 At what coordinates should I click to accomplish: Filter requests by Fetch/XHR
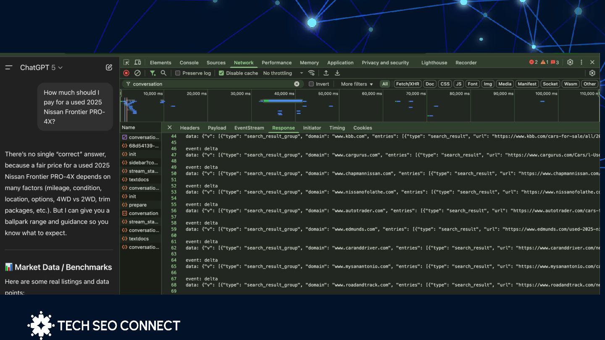coord(408,84)
